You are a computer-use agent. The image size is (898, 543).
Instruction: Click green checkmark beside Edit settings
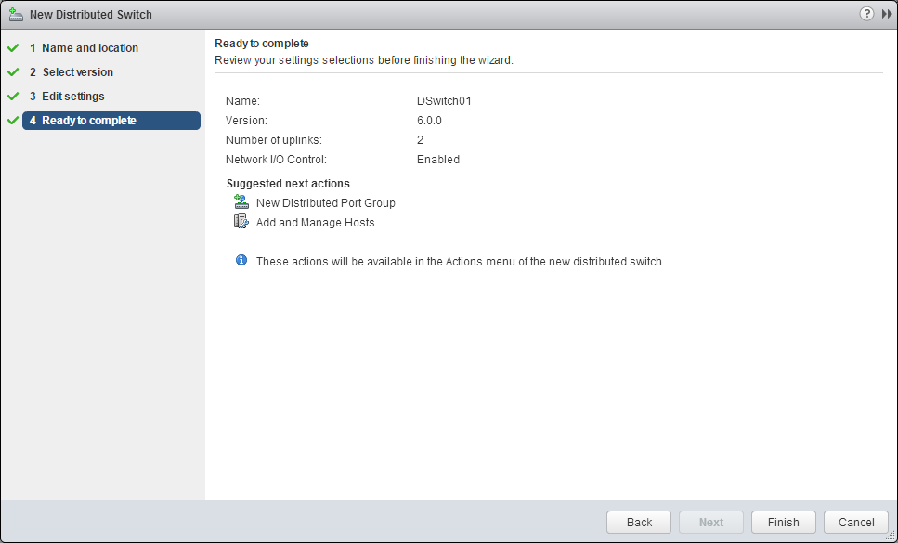tap(13, 97)
